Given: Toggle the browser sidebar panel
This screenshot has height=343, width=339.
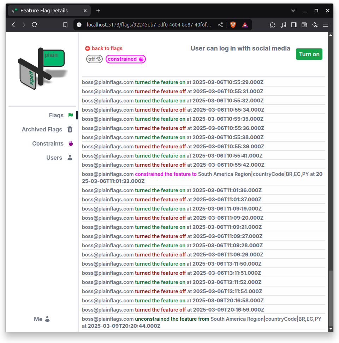Looking at the screenshot, I should coord(293,25).
